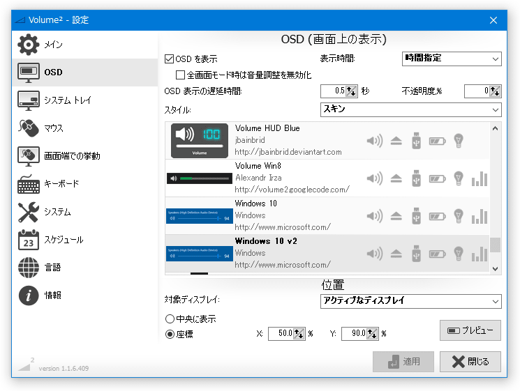Click the Y coordinate value field
The height and width of the screenshot is (391, 520).
[x=354, y=333]
